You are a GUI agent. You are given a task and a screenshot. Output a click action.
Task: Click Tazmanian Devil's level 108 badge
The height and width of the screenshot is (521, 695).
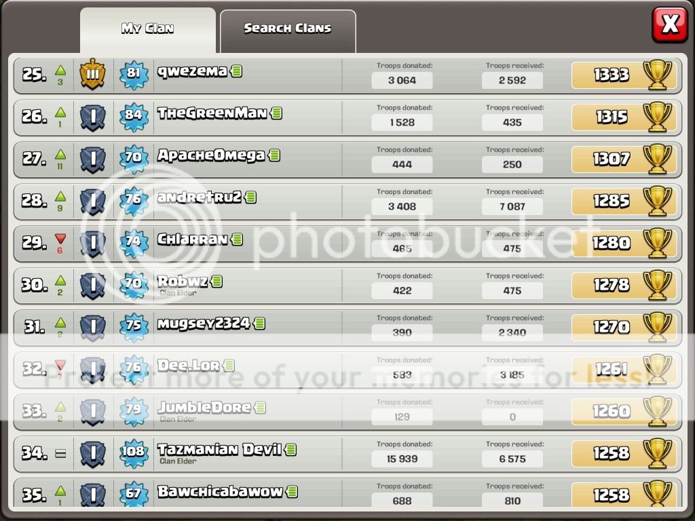pos(134,452)
